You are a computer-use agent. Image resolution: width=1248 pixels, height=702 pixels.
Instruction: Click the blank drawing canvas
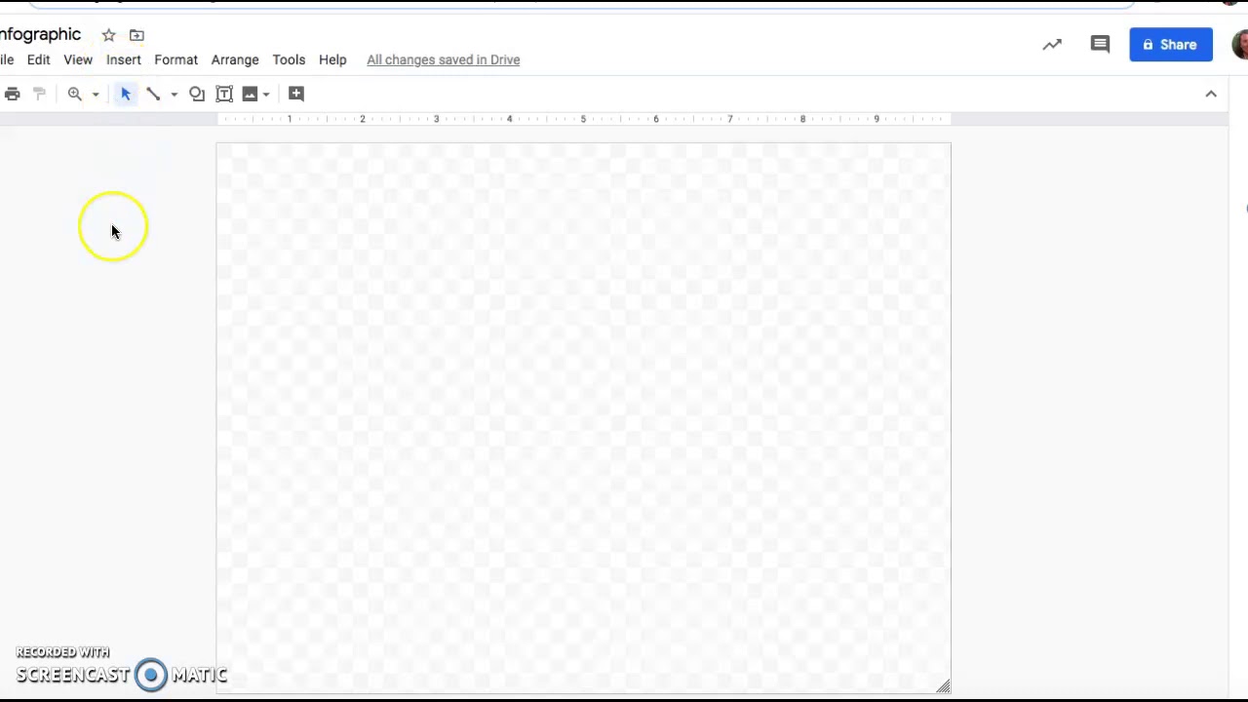pos(583,418)
